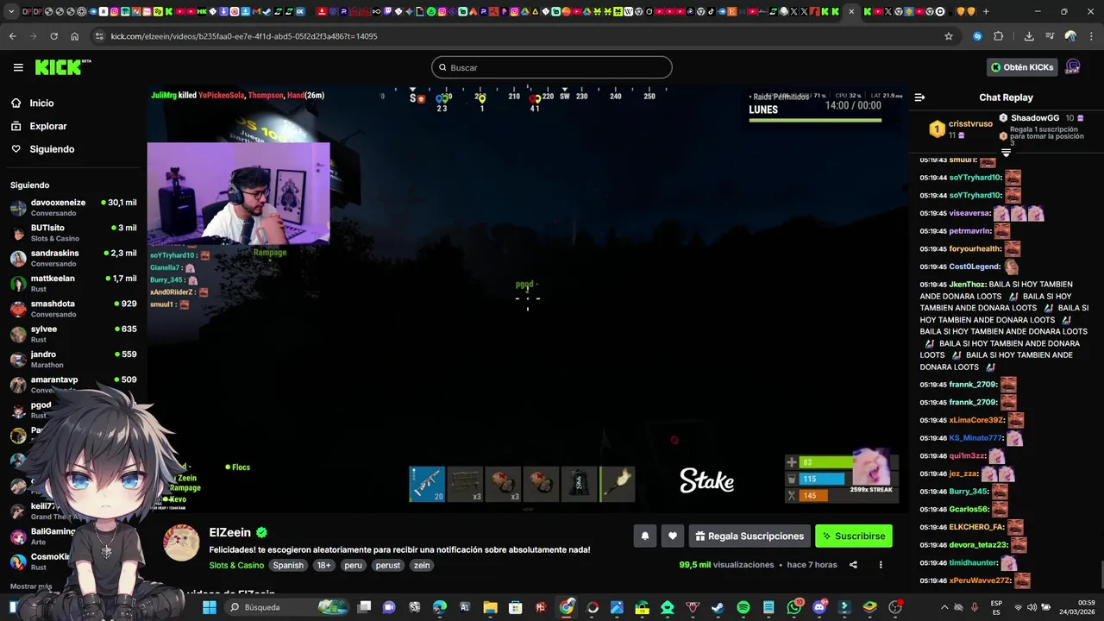Open the user profile avatar menu

point(1073,67)
